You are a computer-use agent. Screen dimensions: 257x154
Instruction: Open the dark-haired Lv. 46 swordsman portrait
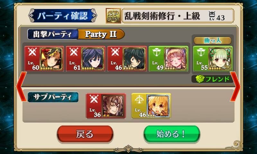point(134,59)
